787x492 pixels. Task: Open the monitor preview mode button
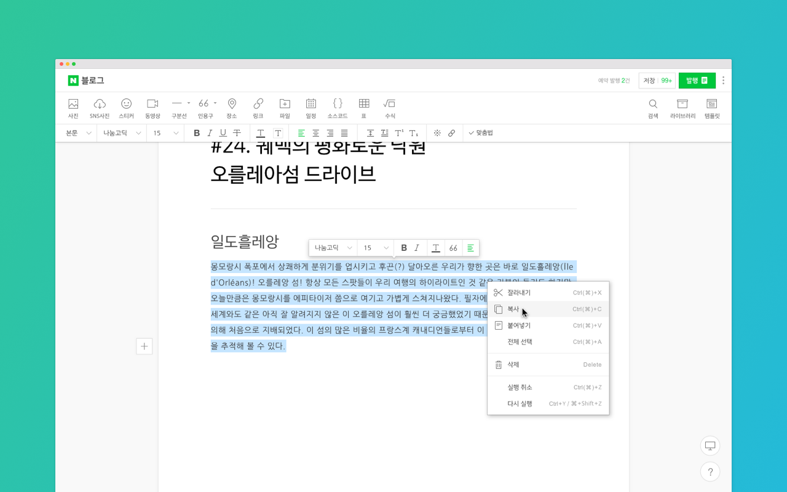pyautogui.click(x=710, y=446)
